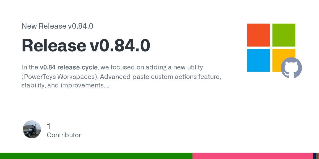Click the pink segment of language bar
This screenshot has width=319, height=159.
click(x=253, y=156)
